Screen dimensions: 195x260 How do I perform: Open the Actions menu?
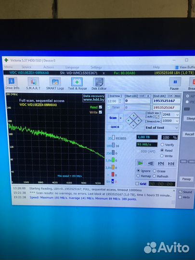point(49,67)
